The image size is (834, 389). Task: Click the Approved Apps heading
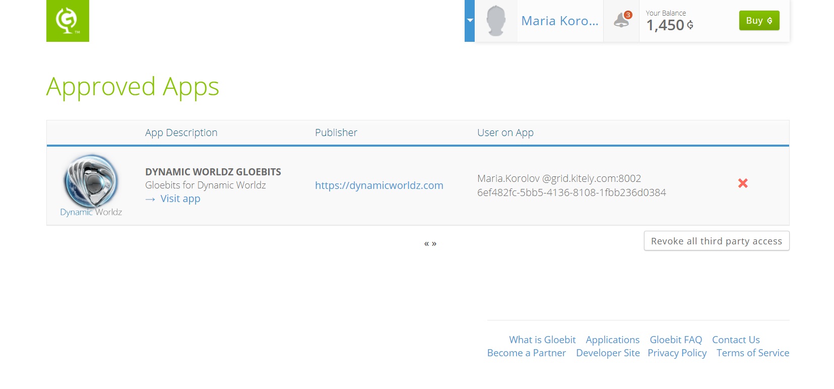coord(133,87)
